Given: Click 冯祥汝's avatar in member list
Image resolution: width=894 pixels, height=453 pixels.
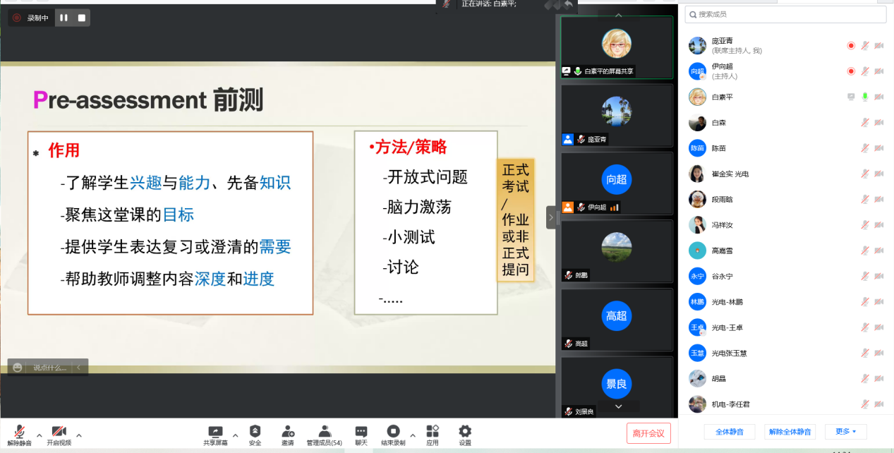Looking at the screenshot, I should [x=697, y=225].
